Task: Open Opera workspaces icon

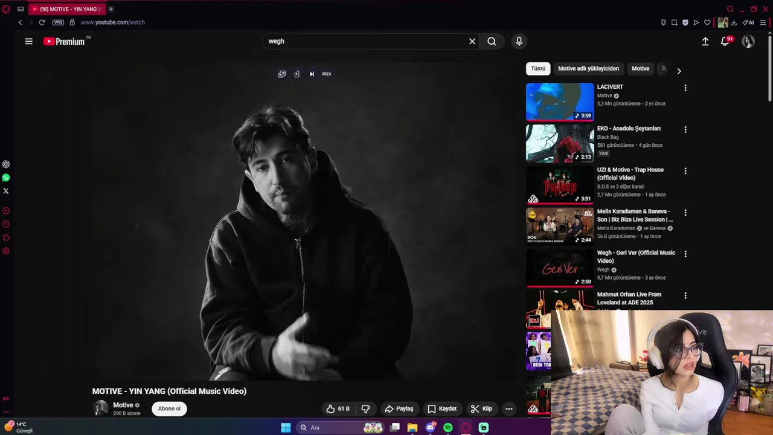Action: click(21, 9)
